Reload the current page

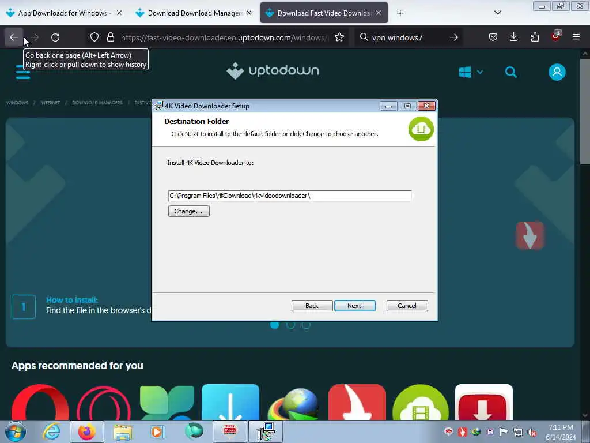pos(55,37)
